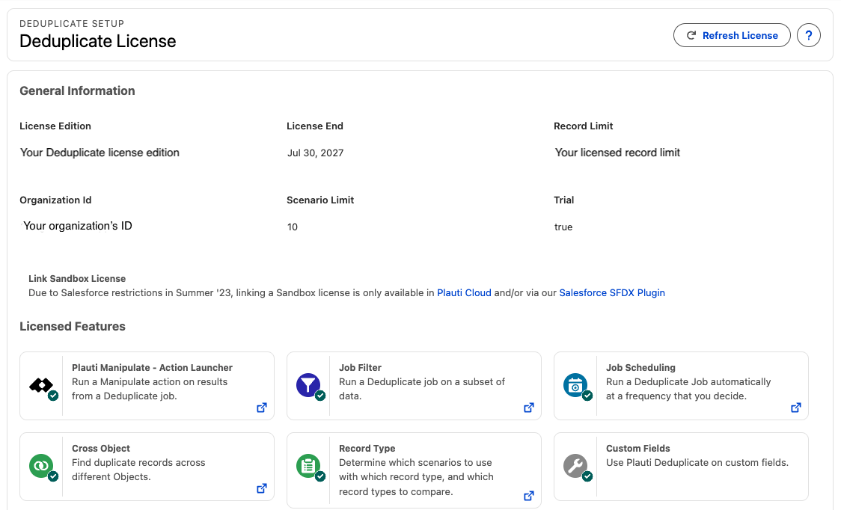
Task: Open external link on Job Scheduling card
Action: pyautogui.click(x=796, y=408)
